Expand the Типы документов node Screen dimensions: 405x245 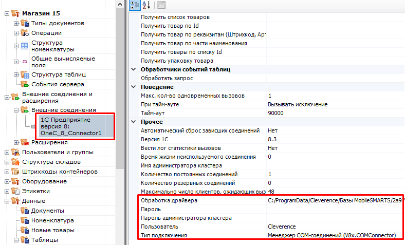click(x=16, y=23)
